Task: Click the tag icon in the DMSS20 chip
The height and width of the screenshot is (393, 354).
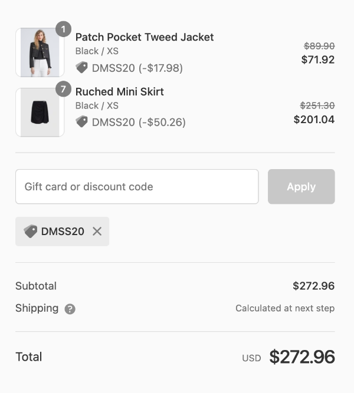Action: click(31, 232)
